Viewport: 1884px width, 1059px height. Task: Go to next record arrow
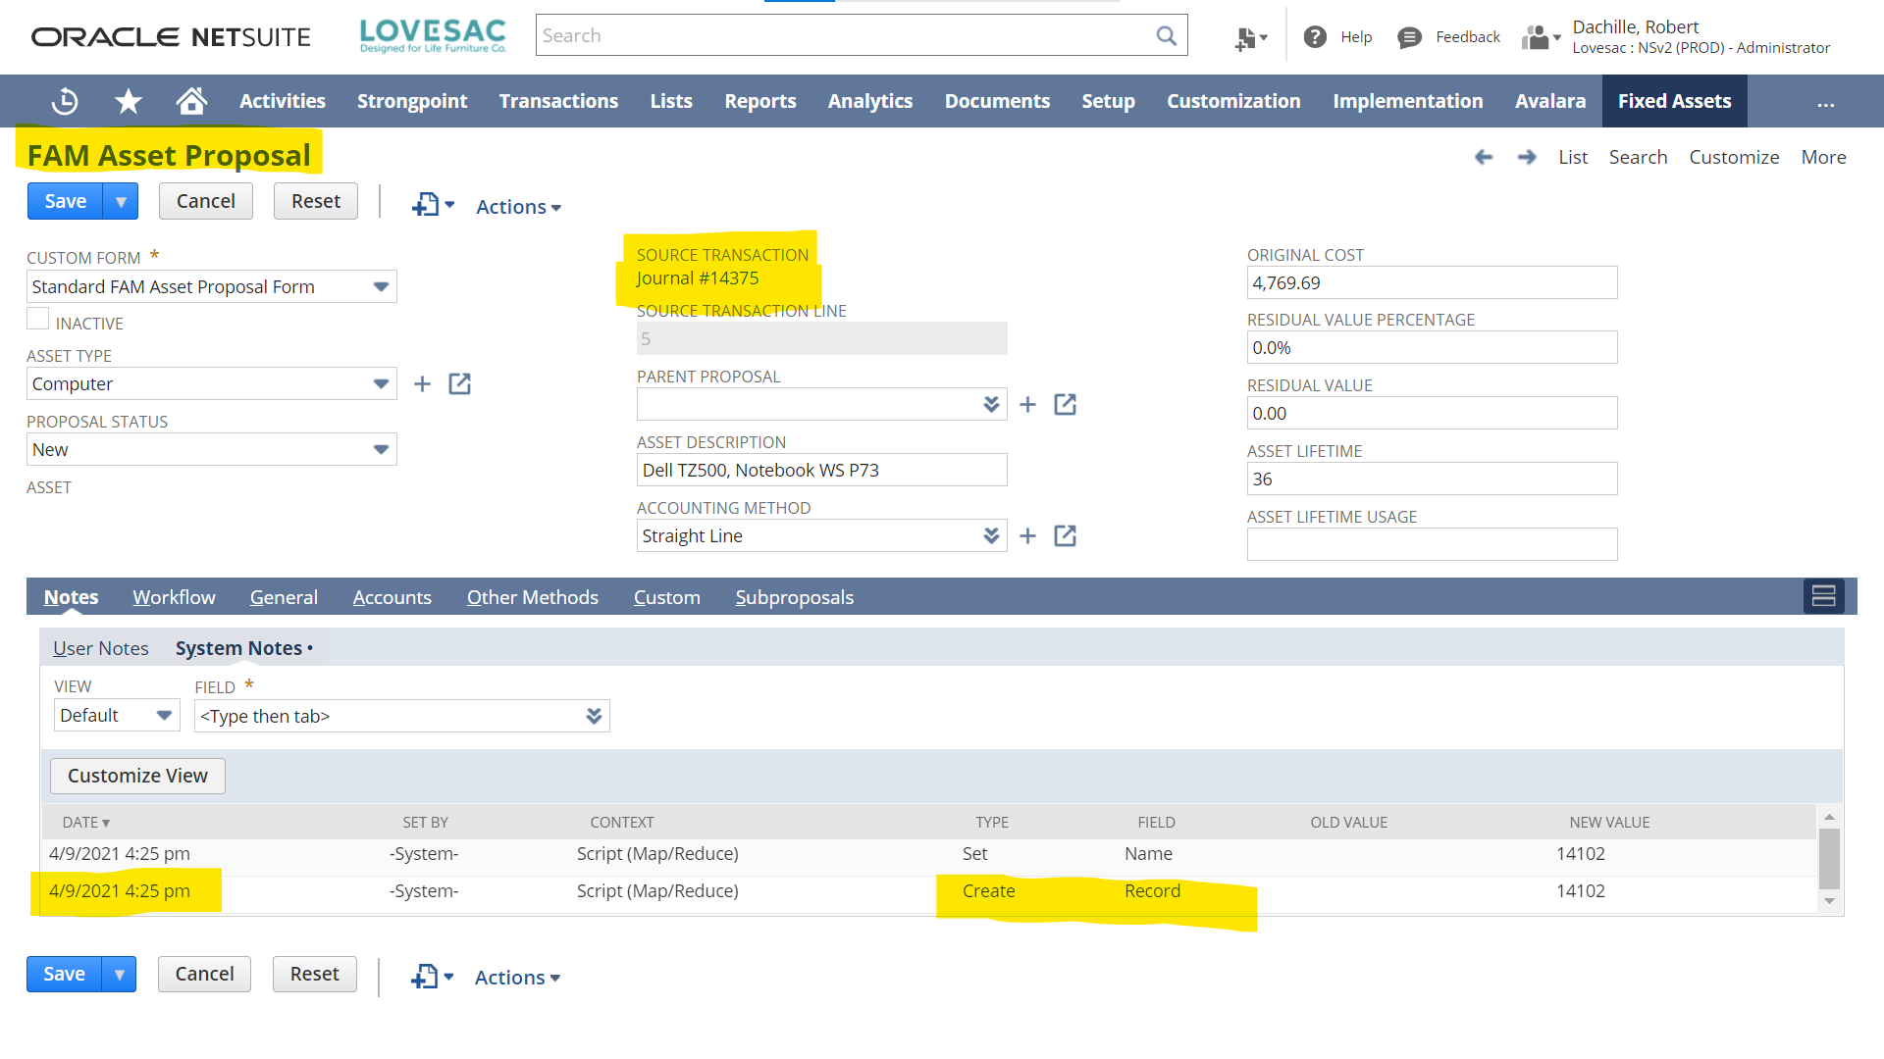tap(1527, 157)
